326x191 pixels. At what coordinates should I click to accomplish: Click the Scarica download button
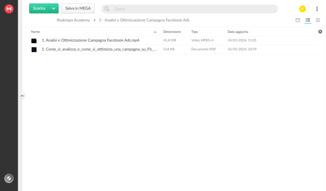[x=39, y=8]
